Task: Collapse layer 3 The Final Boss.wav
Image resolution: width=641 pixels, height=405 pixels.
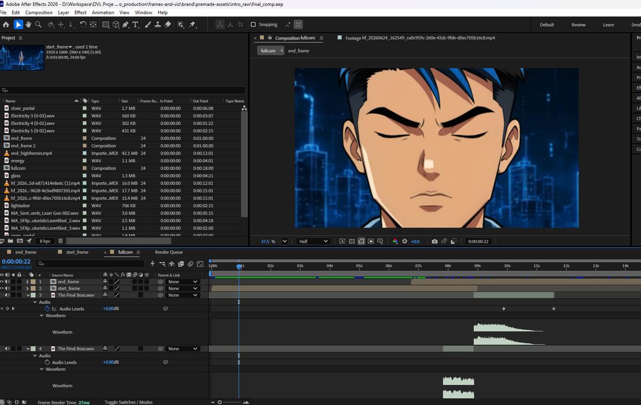Action: click(x=28, y=295)
